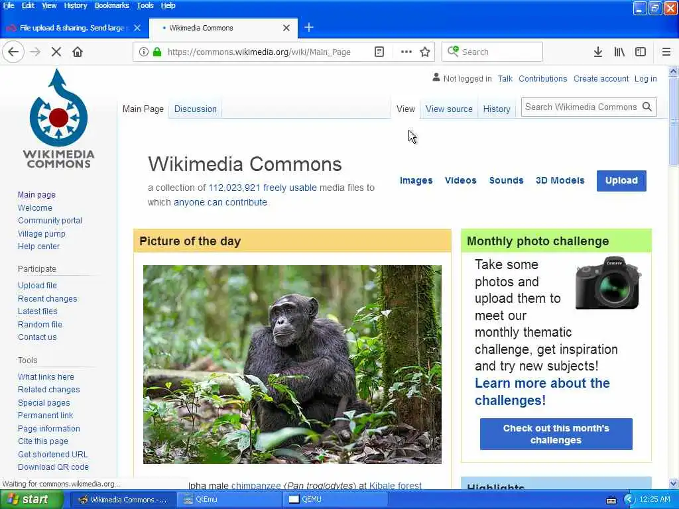Image resolution: width=679 pixels, height=509 pixels.
Task: Click the blue Upload button
Action: [x=621, y=180]
